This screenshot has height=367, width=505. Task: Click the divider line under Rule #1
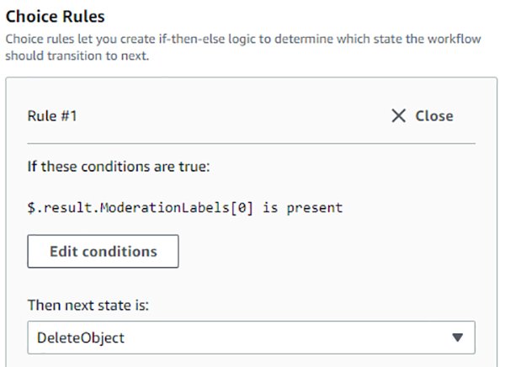tap(251, 143)
